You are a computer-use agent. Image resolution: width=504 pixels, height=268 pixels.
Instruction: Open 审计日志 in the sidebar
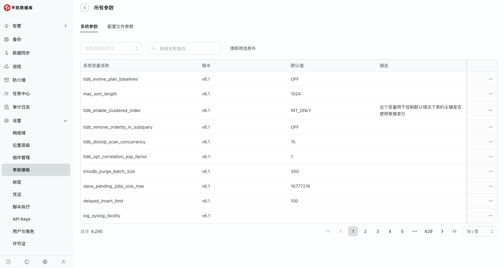click(x=21, y=107)
